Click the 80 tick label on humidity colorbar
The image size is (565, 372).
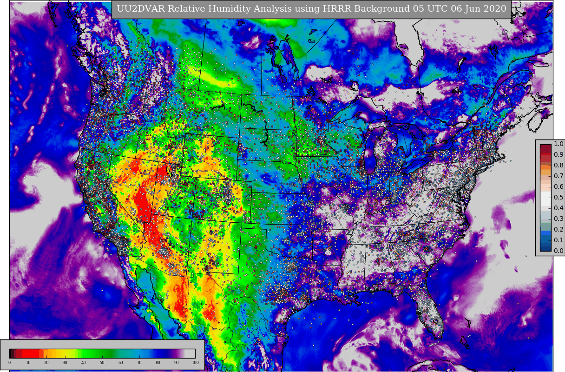pyautogui.click(x=158, y=363)
